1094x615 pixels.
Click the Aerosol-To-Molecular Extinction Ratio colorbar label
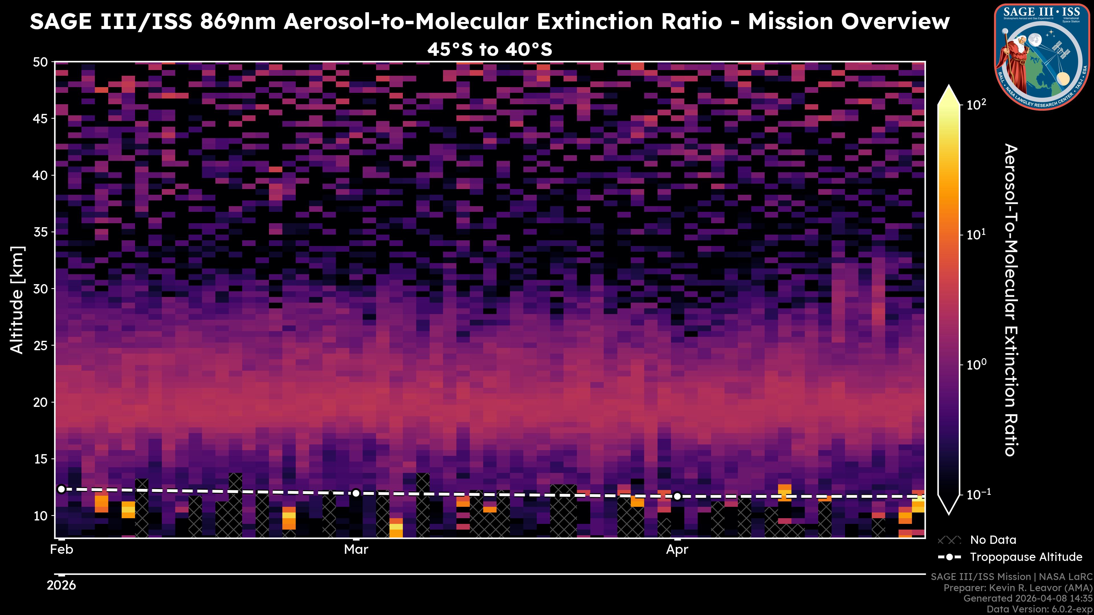[1011, 300]
